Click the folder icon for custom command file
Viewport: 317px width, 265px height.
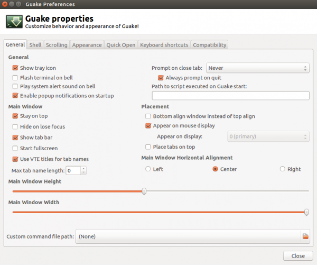[305, 236]
